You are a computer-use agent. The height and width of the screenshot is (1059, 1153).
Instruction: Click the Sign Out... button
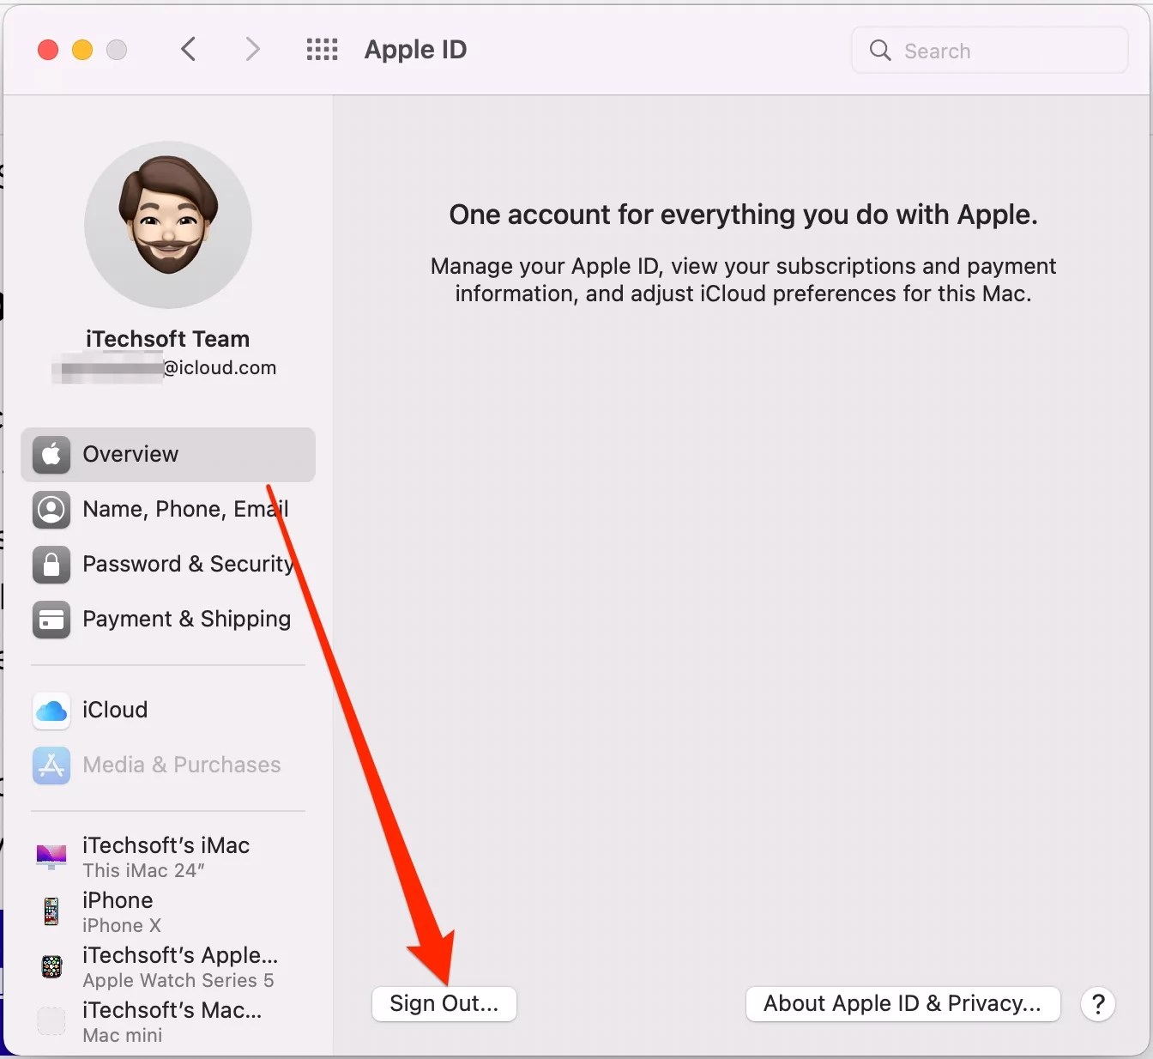point(444,1003)
